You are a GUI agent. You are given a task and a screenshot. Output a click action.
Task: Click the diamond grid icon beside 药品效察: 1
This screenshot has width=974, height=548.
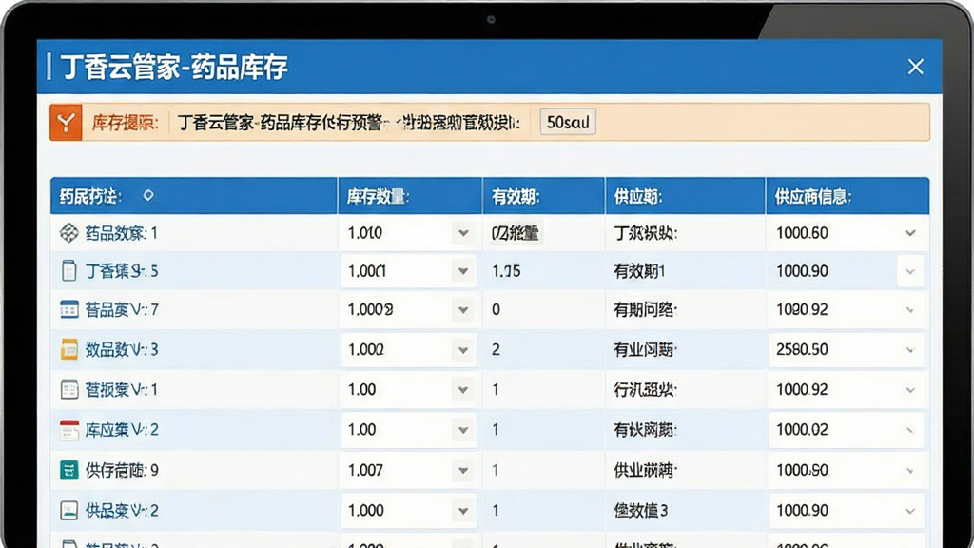pos(68,233)
